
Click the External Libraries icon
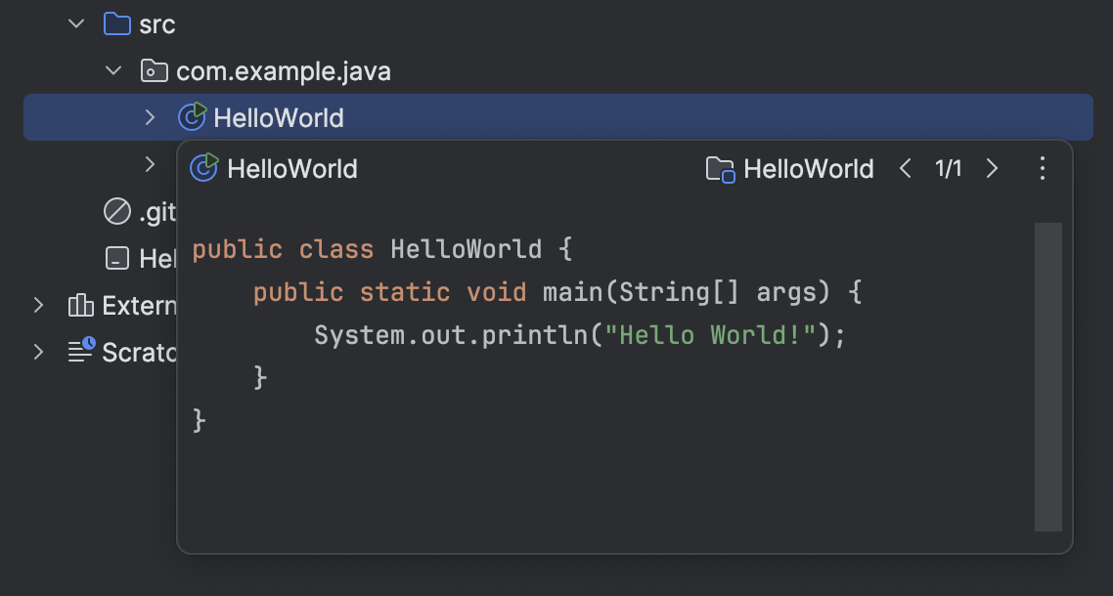80,305
